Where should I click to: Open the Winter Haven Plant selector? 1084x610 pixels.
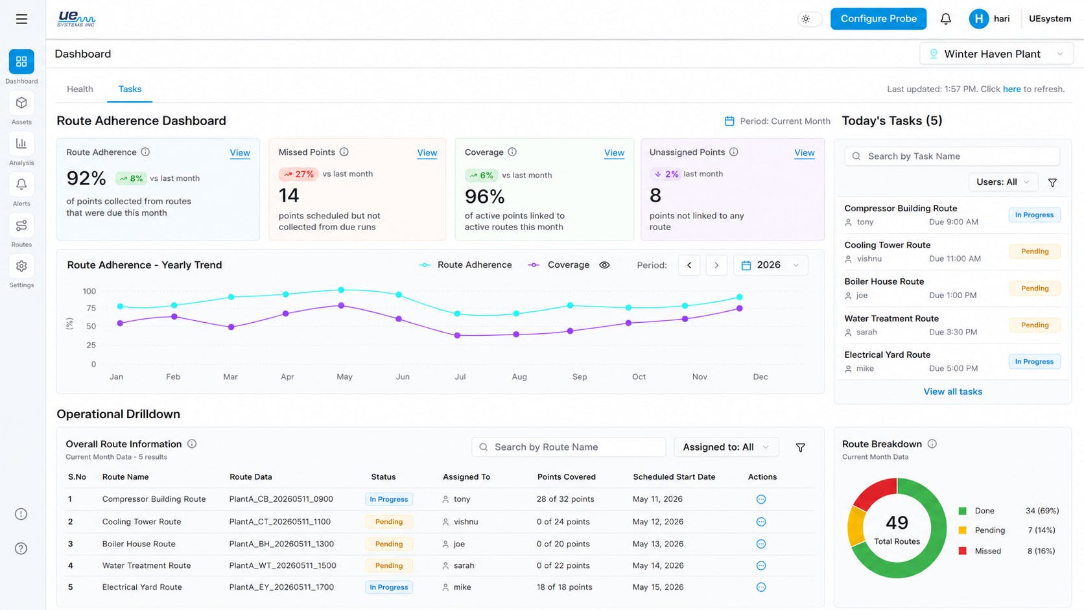click(996, 54)
